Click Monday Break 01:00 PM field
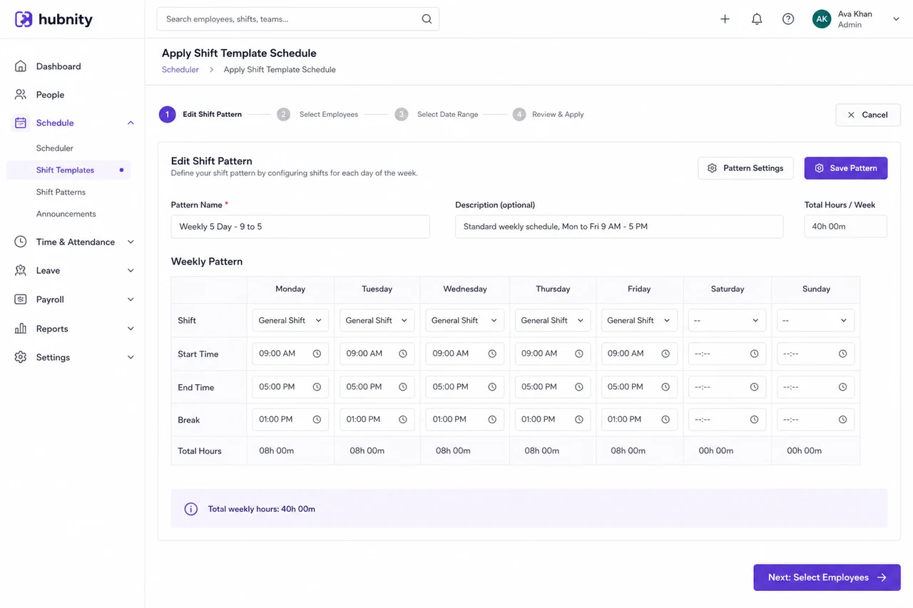The image size is (913, 608). click(290, 420)
